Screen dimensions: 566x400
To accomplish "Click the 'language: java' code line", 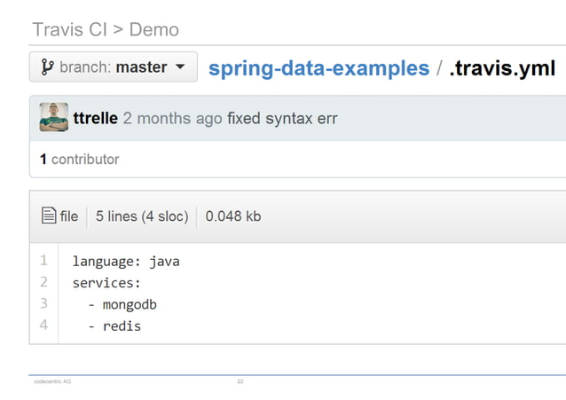I will (126, 262).
